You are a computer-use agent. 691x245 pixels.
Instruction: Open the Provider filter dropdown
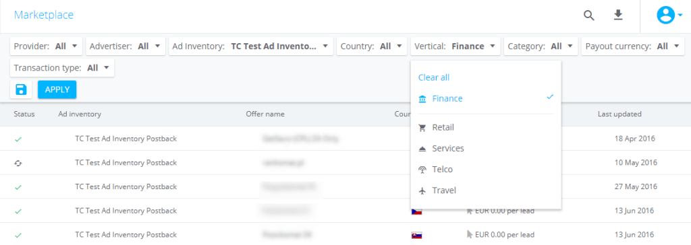47,46
